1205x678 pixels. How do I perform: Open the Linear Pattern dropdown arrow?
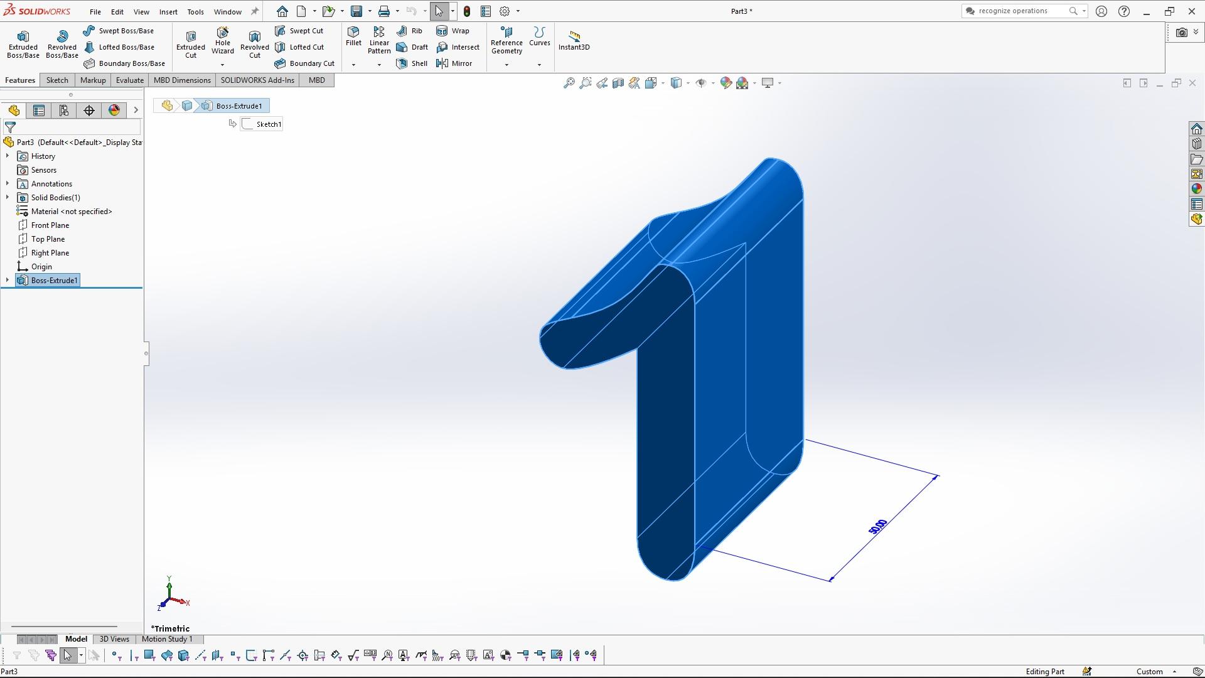point(379,65)
